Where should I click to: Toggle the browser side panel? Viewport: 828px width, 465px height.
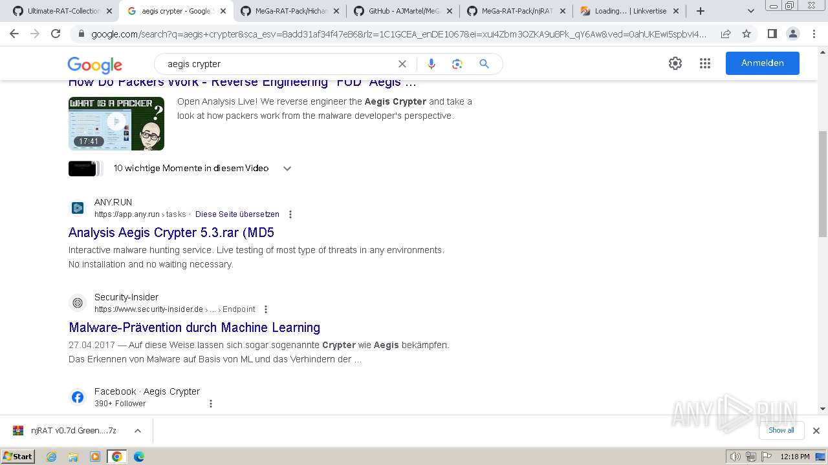772,34
